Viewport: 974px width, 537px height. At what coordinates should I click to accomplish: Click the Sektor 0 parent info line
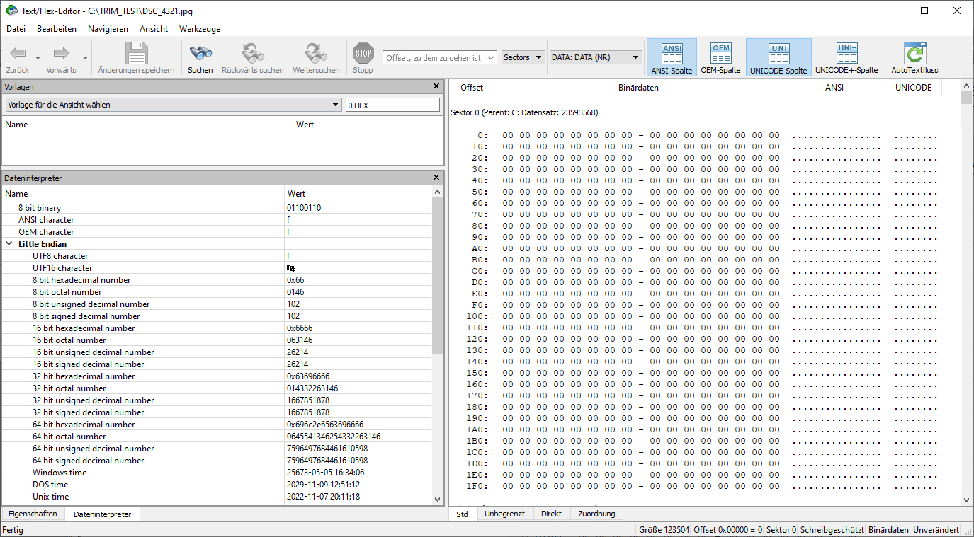(x=524, y=112)
